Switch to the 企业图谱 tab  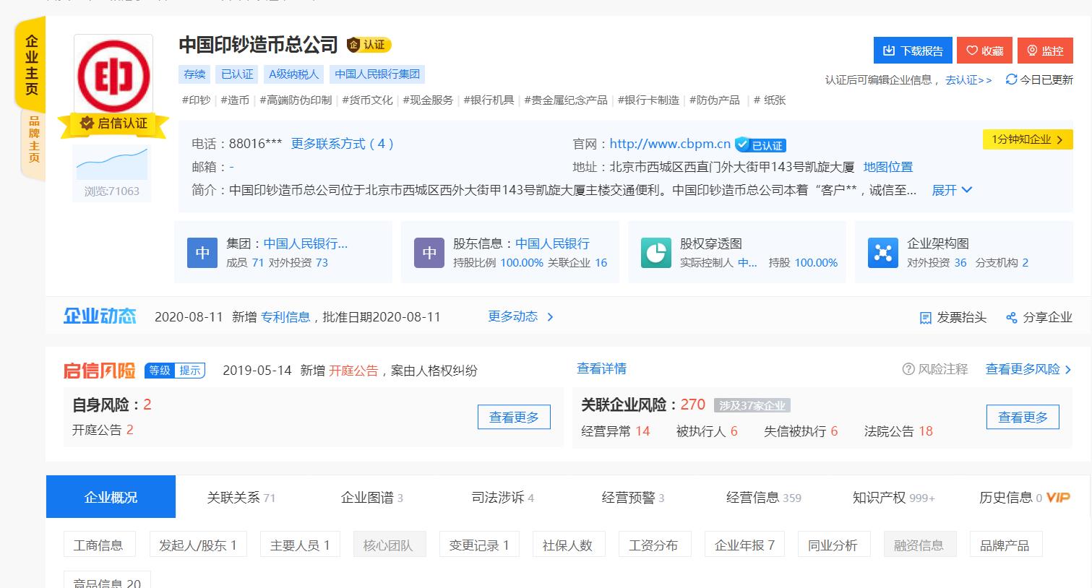(371, 498)
